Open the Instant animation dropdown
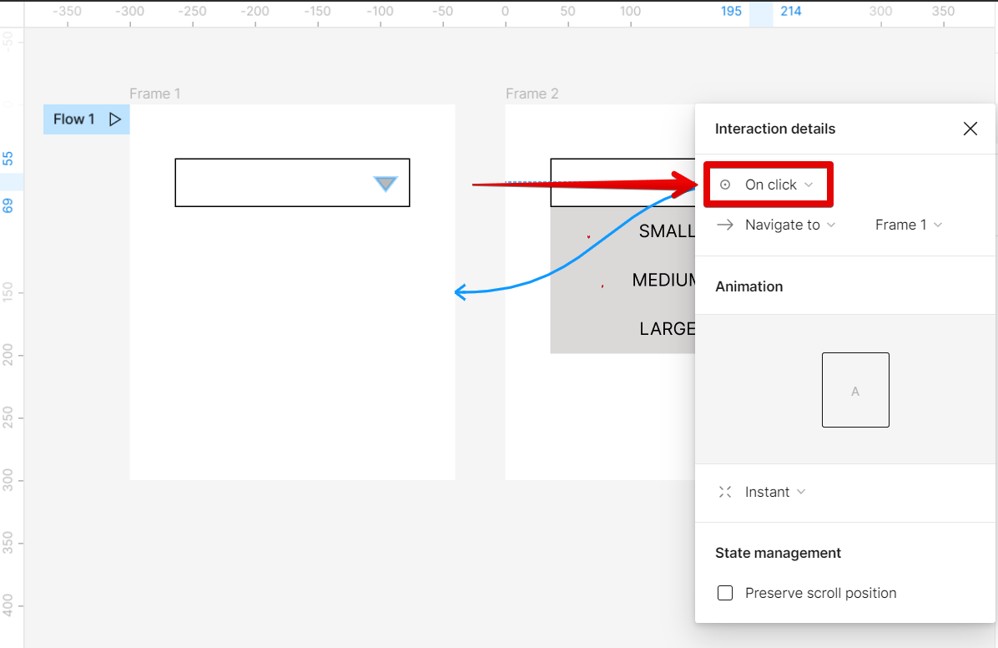 coord(768,492)
